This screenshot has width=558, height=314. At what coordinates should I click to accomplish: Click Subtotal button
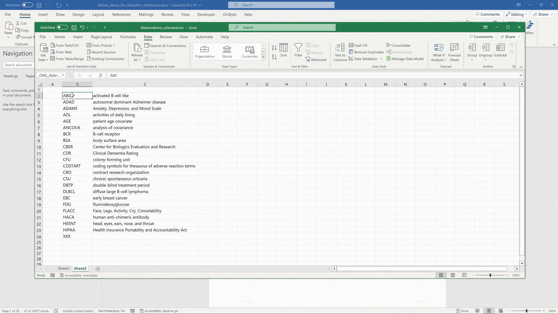point(500,50)
